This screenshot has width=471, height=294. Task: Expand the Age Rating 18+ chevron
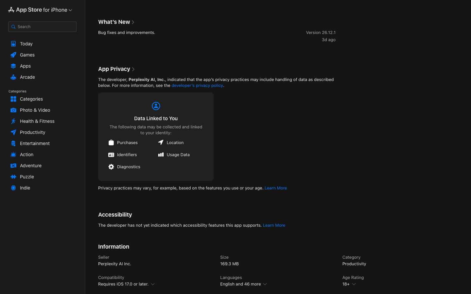354,284
